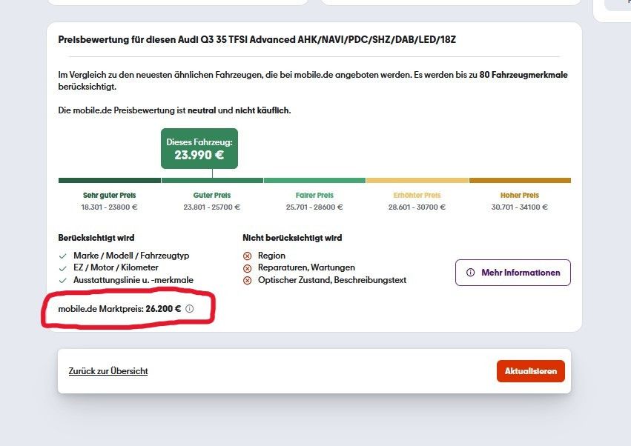Click the yellow Erhöhter Preis bar segment
This screenshot has height=446, width=631.
click(417, 180)
